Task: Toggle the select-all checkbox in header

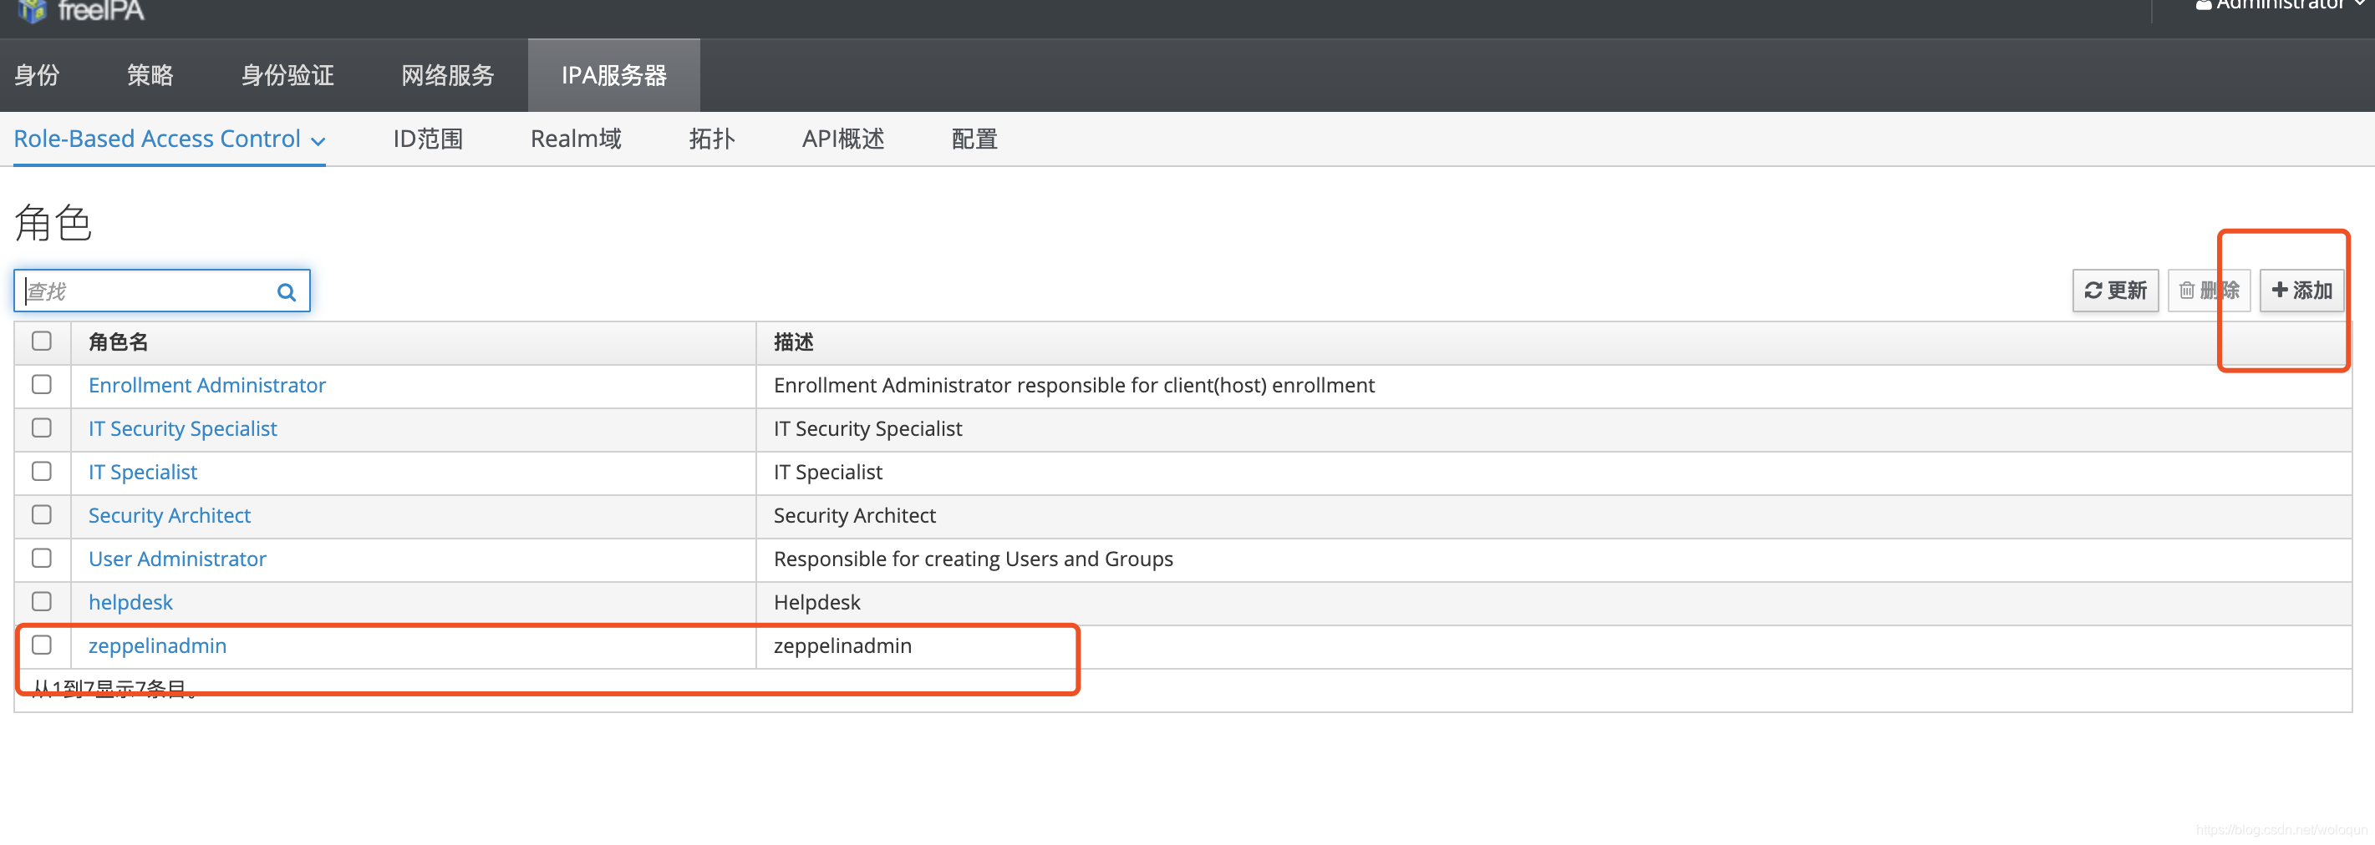Action: tap(42, 341)
